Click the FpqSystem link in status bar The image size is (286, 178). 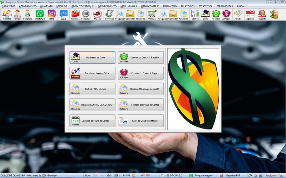pos(271,176)
